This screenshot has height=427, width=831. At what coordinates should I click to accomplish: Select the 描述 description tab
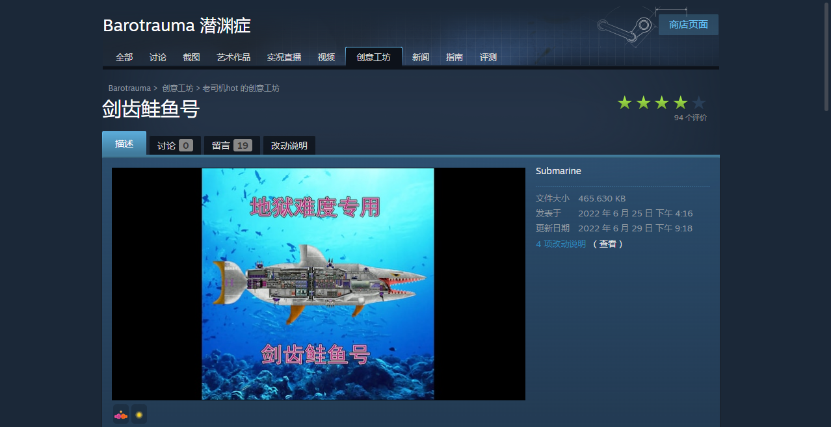point(124,144)
